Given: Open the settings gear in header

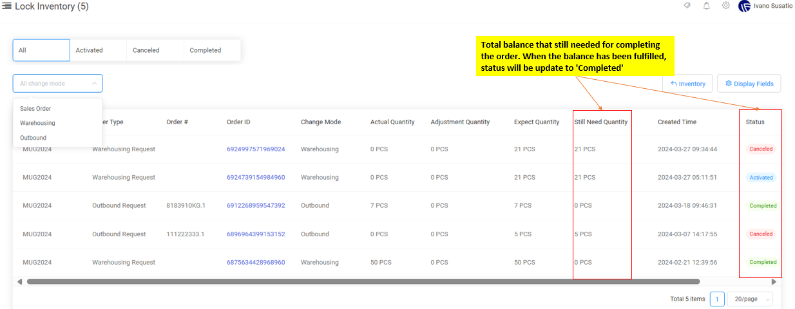Looking at the screenshot, I should pyautogui.click(x=726, y=6).
